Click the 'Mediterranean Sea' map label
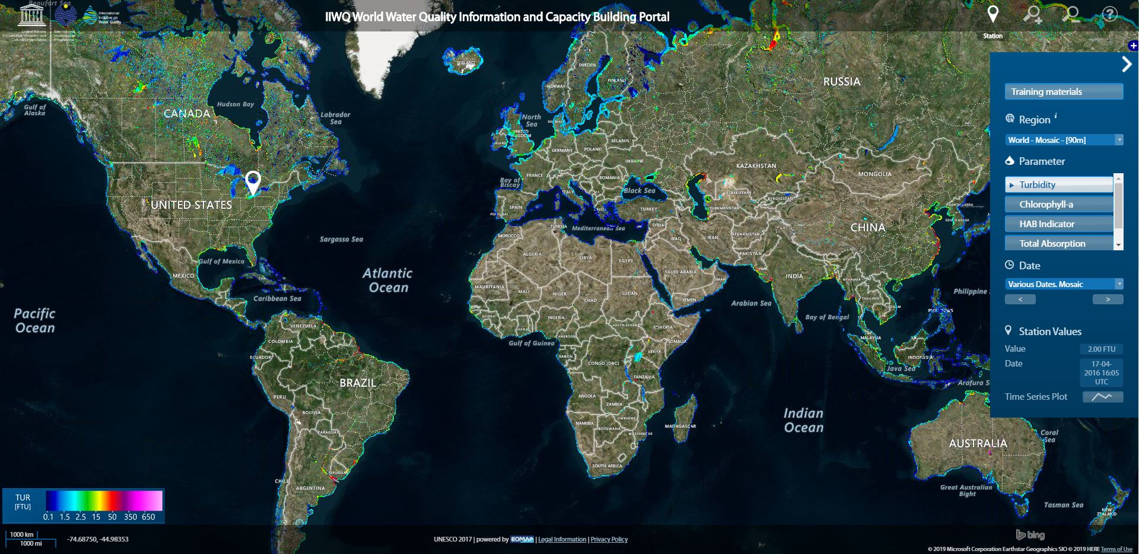1139x554 pixels. (598, 228)
